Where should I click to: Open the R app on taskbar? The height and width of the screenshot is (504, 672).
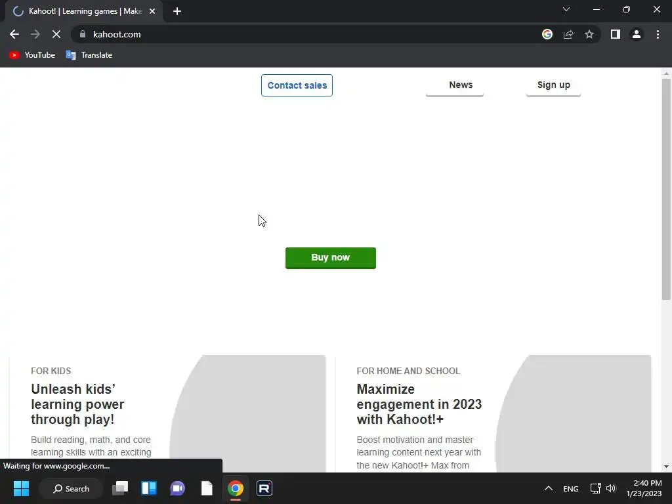[x=264, y=488]
